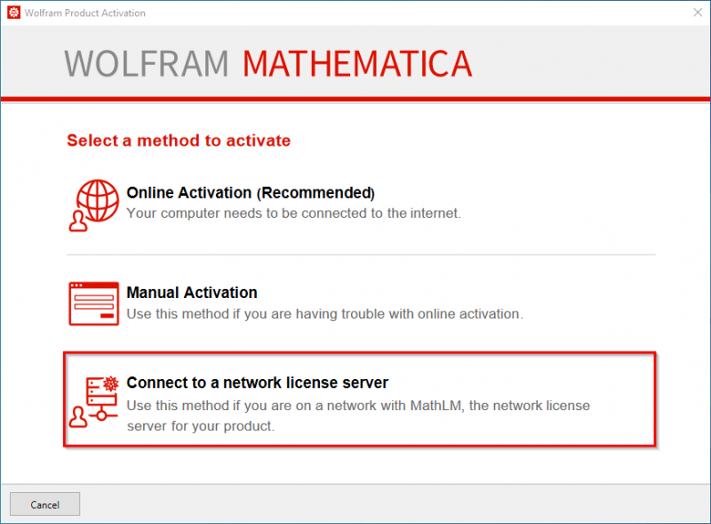Click the red MATHEMATICA logo text
The image size is (711, 524).
point(357,63)
